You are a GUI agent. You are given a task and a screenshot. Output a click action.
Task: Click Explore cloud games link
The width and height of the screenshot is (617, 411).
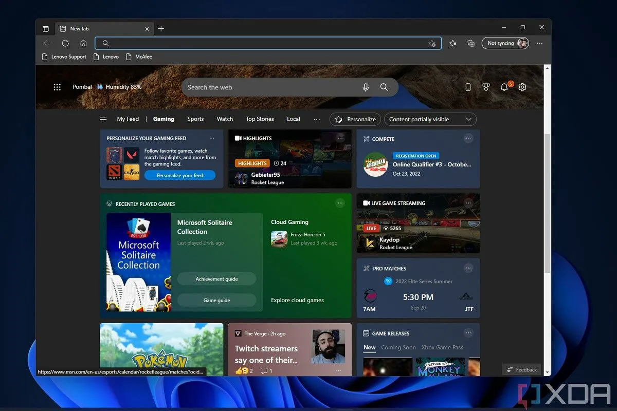[297, 300]
